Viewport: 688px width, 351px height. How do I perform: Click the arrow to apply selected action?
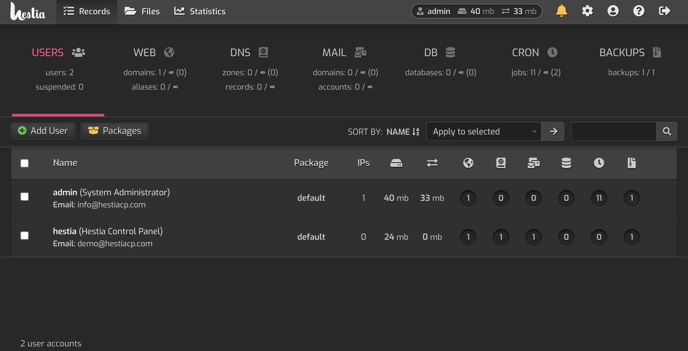(553, 132)
